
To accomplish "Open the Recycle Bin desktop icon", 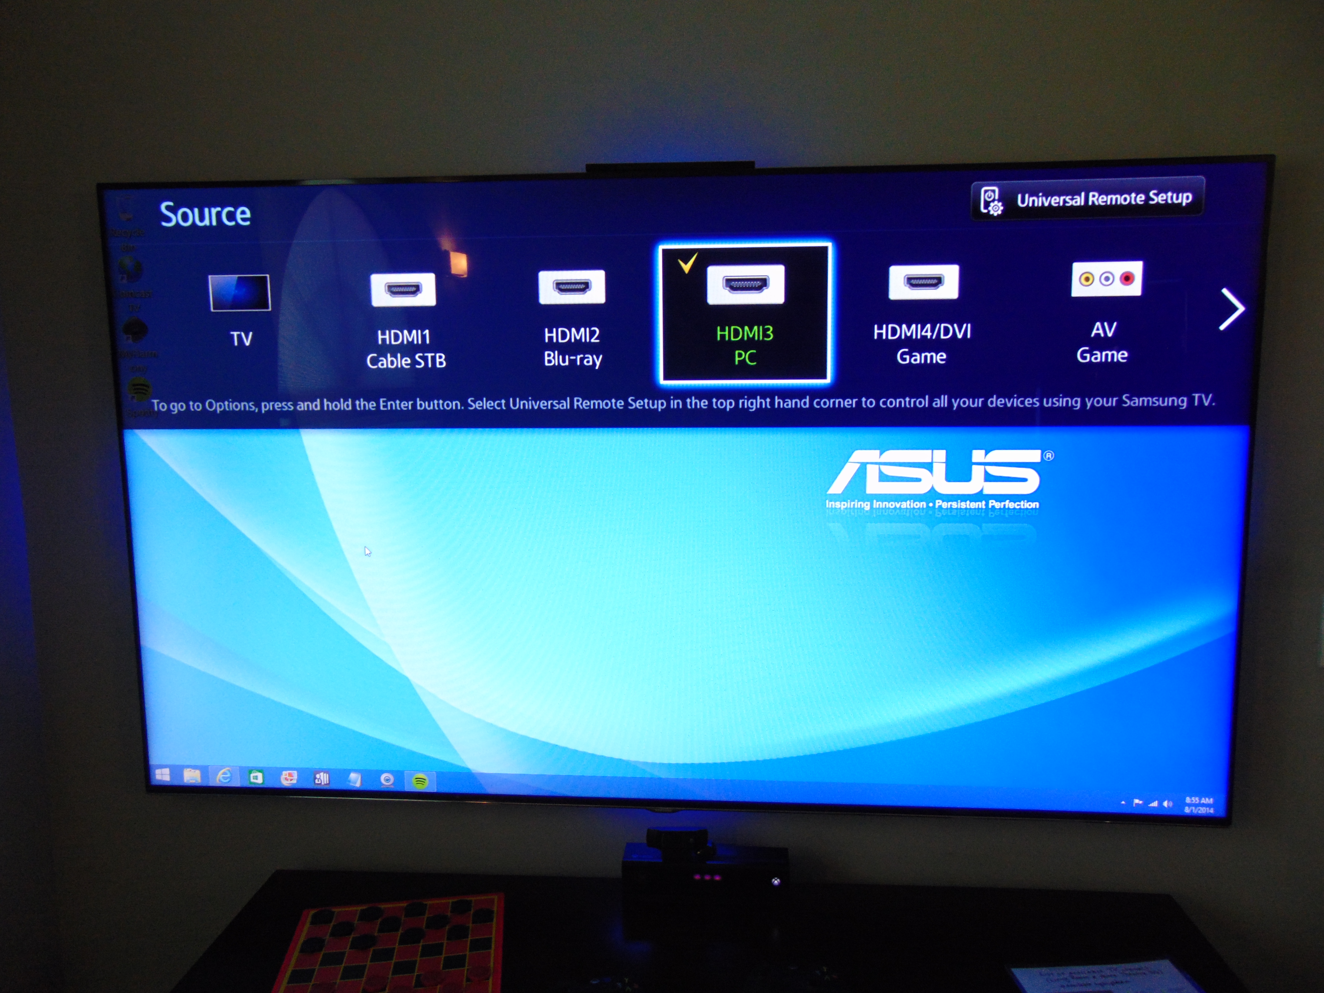I will click(x=127, y=222).
